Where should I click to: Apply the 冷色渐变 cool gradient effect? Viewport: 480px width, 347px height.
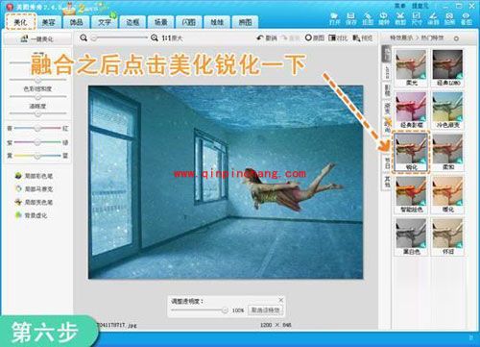click(x=447, y=110)
